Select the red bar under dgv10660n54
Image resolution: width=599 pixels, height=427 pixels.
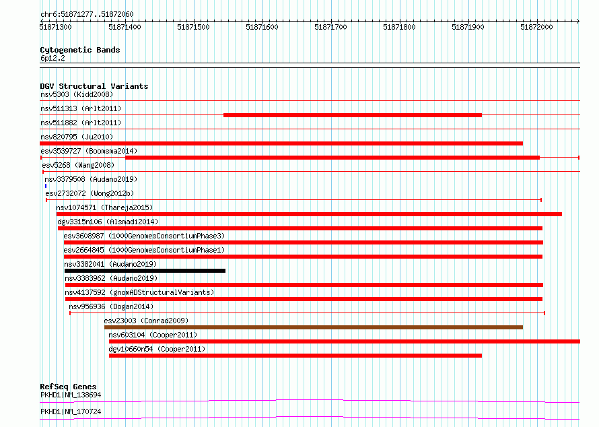tap(295, 356)
